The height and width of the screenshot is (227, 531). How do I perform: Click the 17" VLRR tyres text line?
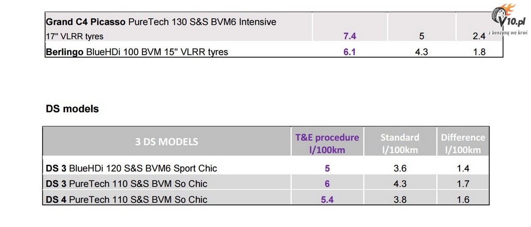(74, 37)
